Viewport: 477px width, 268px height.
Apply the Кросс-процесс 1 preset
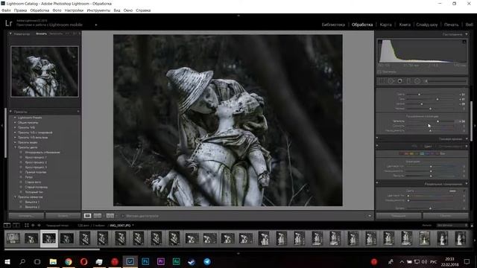[36, 157]
